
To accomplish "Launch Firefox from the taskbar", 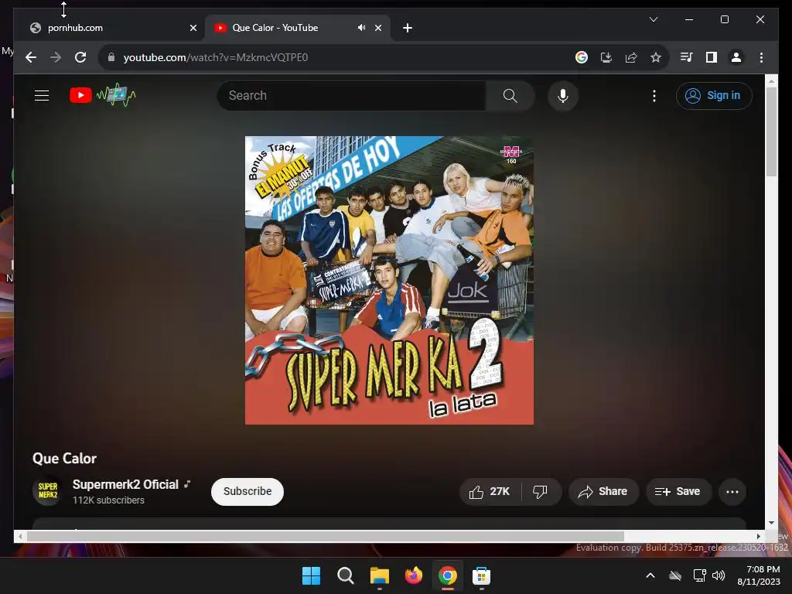I will click(414, 575).
